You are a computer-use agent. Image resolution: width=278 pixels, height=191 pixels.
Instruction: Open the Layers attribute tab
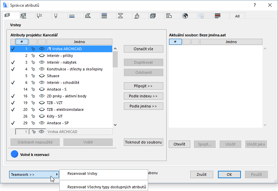click(7, 16)
